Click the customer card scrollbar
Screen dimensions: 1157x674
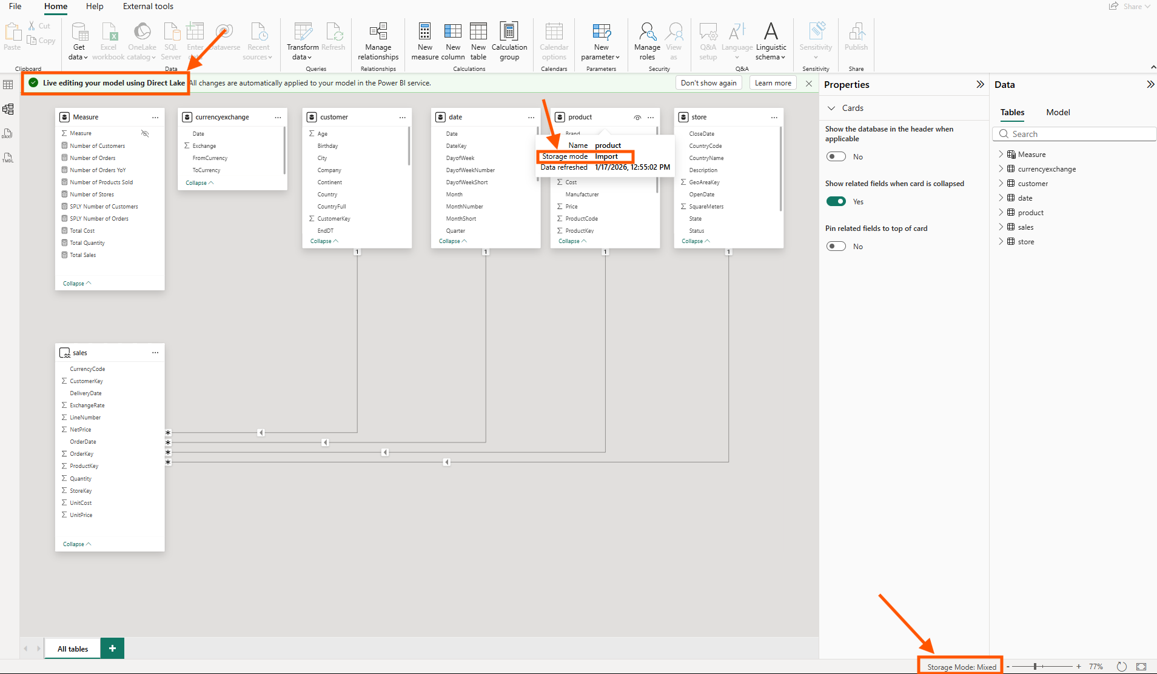coord(409,145)
